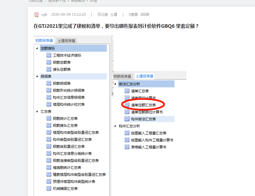The width and height of the screenshot is (255, 196).
Task: Click the report icon beside 预埋件楼层构件类型统计表
Action: [49, 181]
